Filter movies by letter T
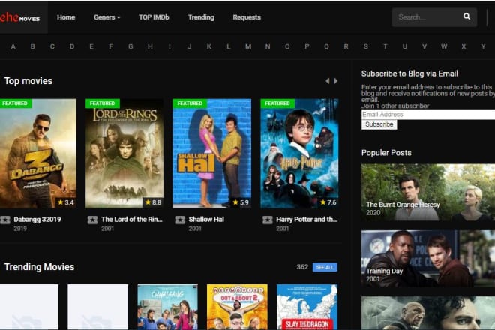495x330 pixels. click(385, 46)
